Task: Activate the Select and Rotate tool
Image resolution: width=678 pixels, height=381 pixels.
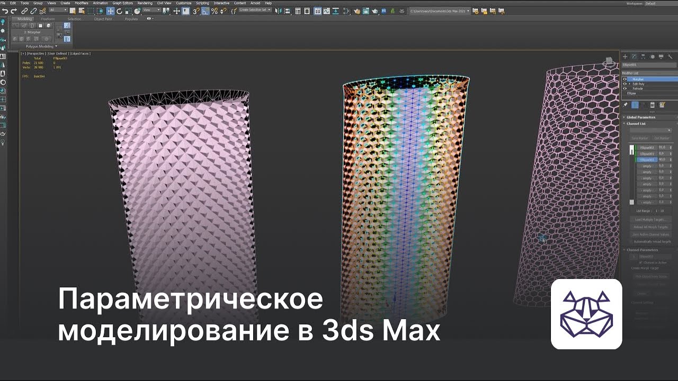Action: [x=119, y=11]
